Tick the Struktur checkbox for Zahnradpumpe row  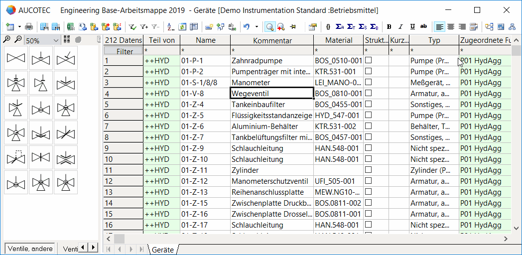pos(369,60)
